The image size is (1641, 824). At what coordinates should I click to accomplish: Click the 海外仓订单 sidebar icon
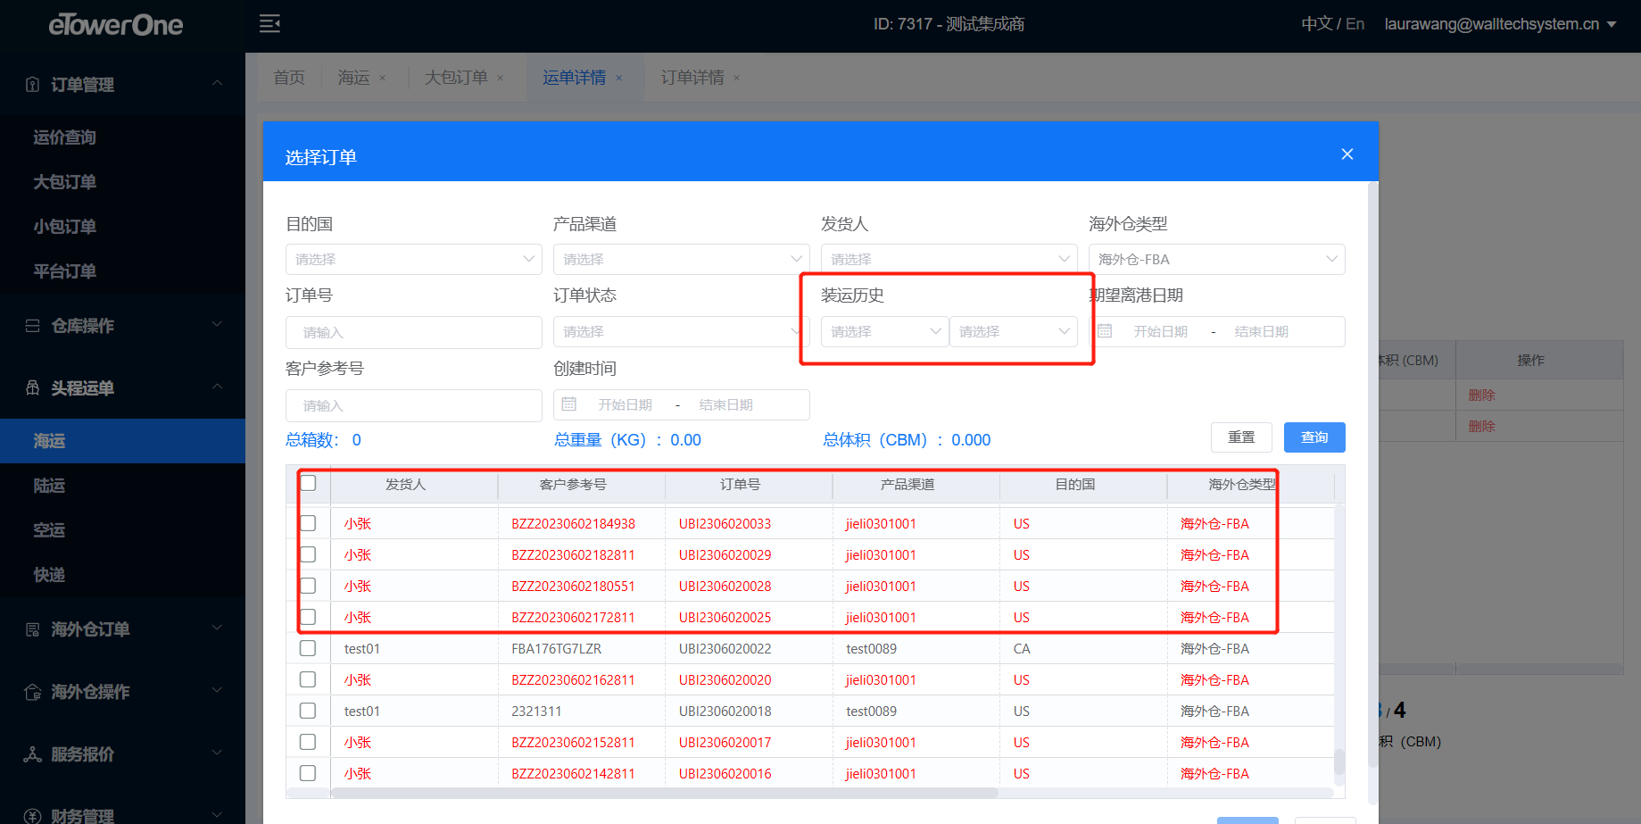(x=33, y=629)
